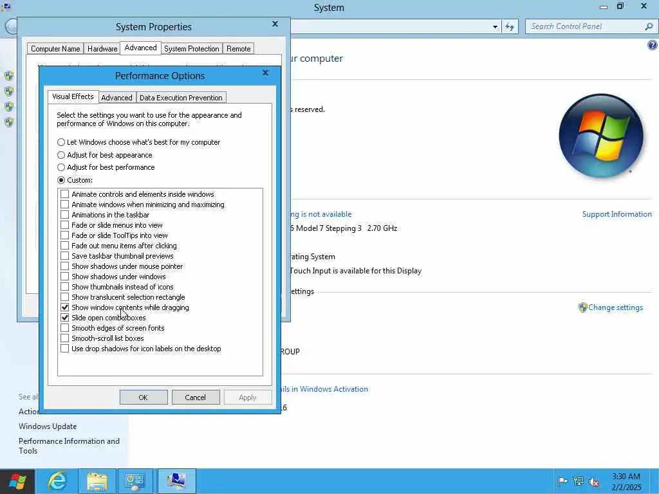The image size is (659, 494).
Task: Click OK in Performance Options
Action: pyautogui.click(x=144, y=398)
